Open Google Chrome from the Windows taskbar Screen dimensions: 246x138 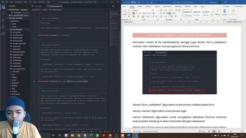tap(78, 135)
